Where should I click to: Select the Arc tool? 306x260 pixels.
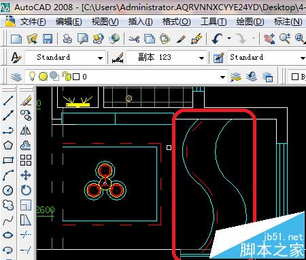[8, 175]
